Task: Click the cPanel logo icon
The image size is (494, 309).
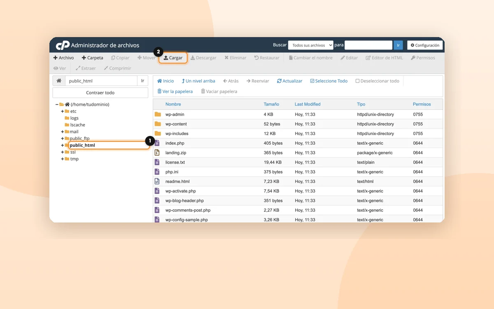Action: (63, 45)
